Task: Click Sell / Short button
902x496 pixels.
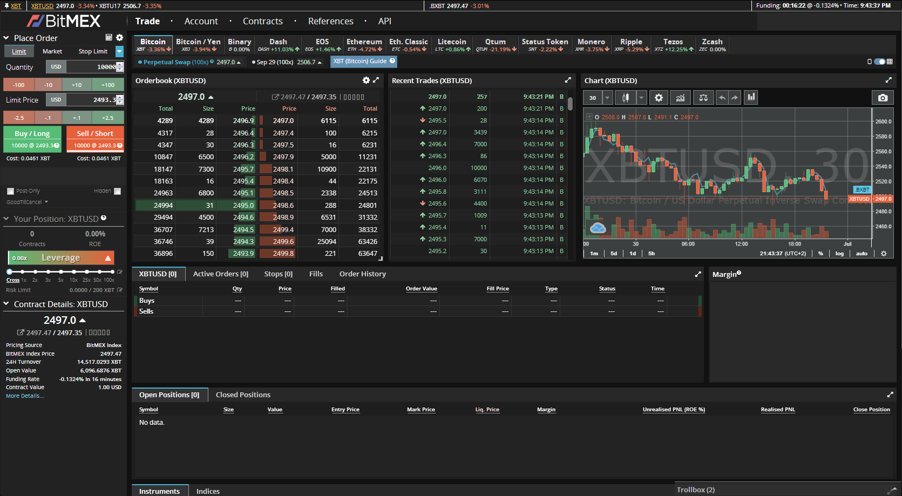Action: pyautogui.click(x=95, y=139)
